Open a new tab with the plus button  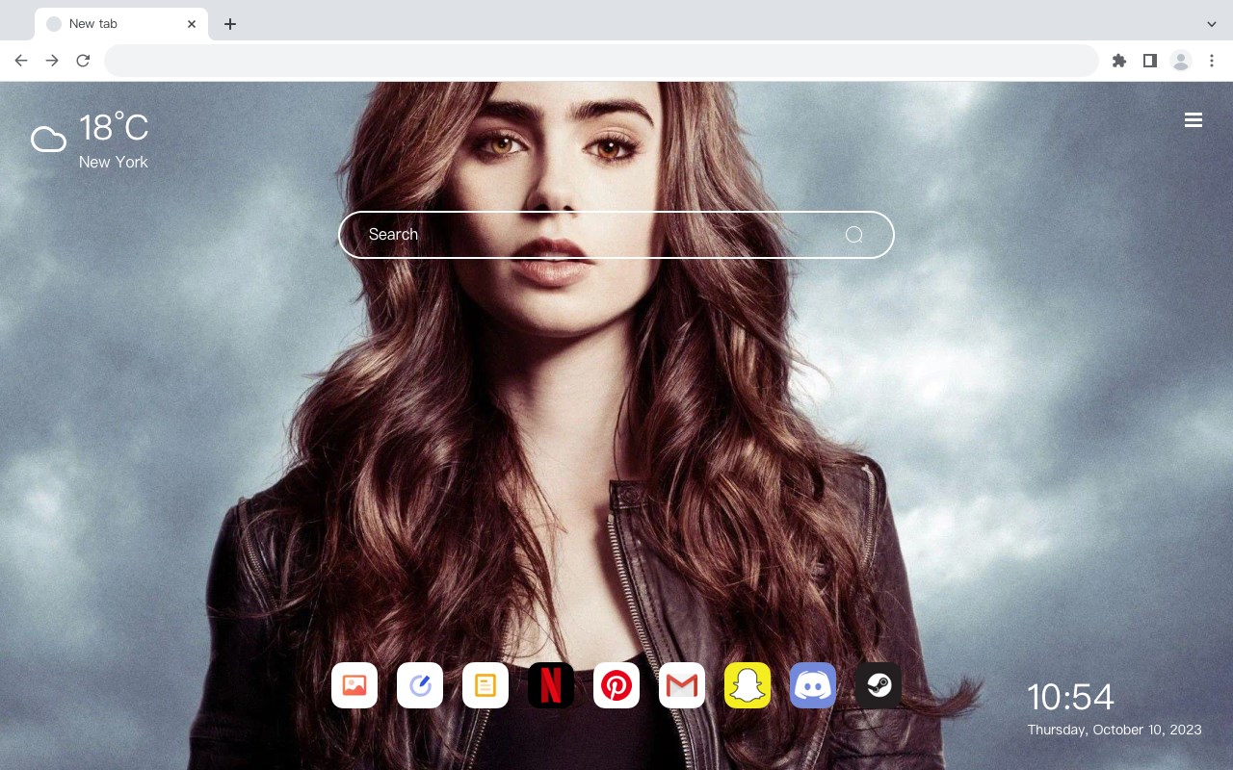coord(229,24)
